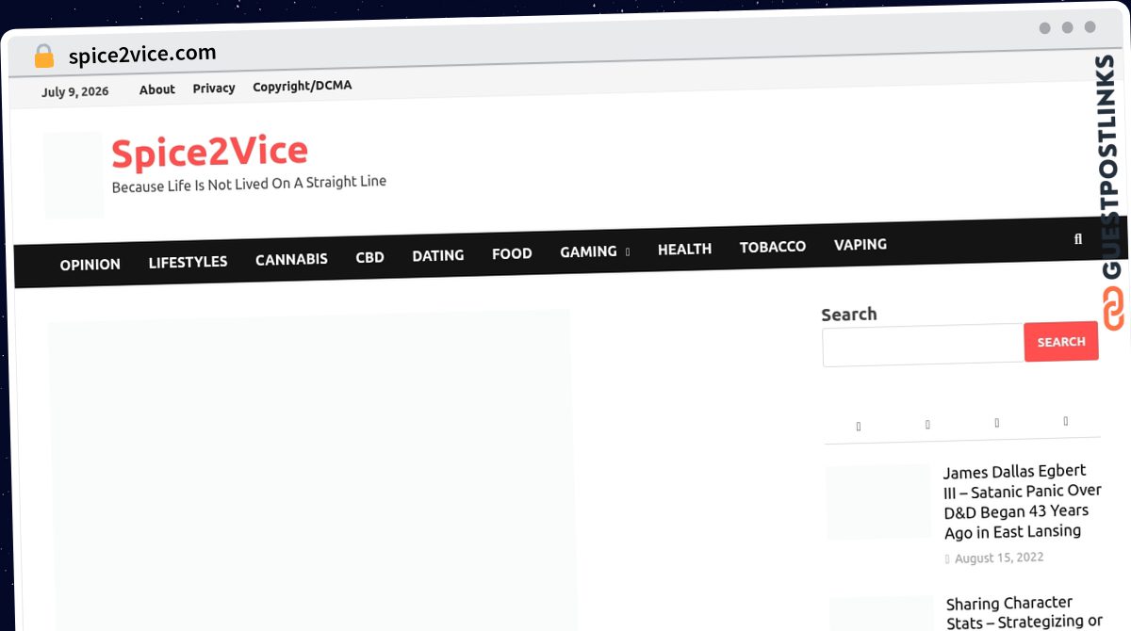Click the tagline Because Life Is Not Lived
This screenshot has height=631, width=1131.
coord(249,184)
